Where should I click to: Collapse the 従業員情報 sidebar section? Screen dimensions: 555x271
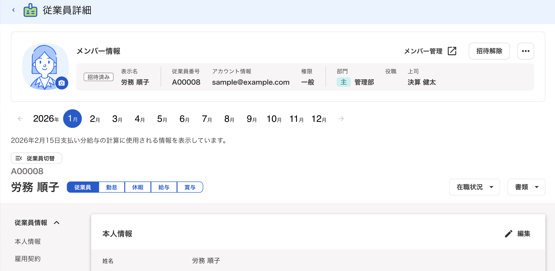[37, 223]
